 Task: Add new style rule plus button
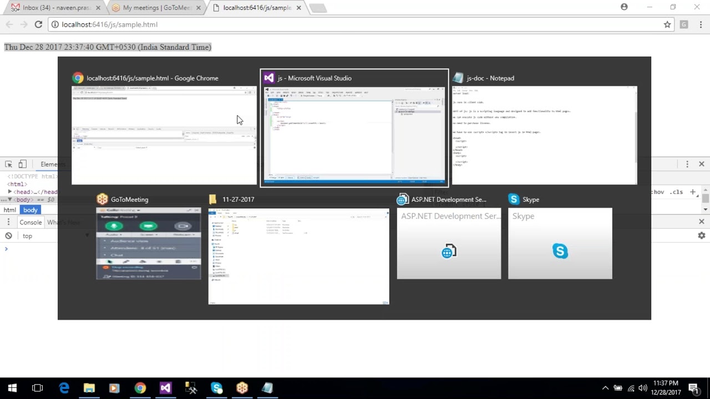693,192
